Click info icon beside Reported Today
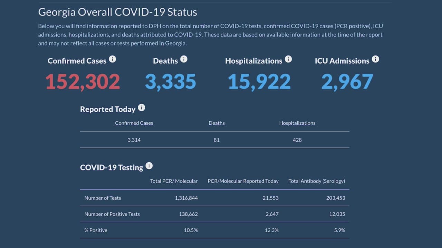Screen dimensions: 442x248 [142, 108]
